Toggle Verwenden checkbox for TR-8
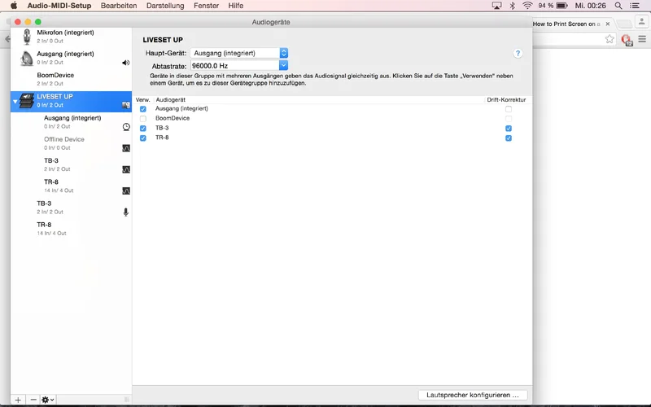651x407 pixels. click(x=143, y=138)
